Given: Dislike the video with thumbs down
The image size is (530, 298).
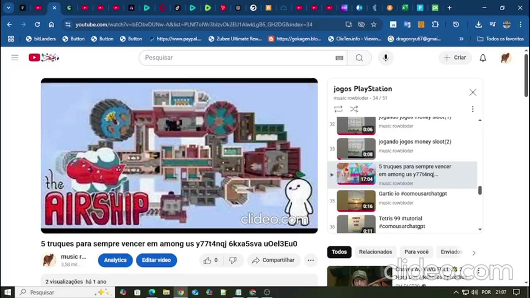Looking at the screenshot, I should (233, 260).
